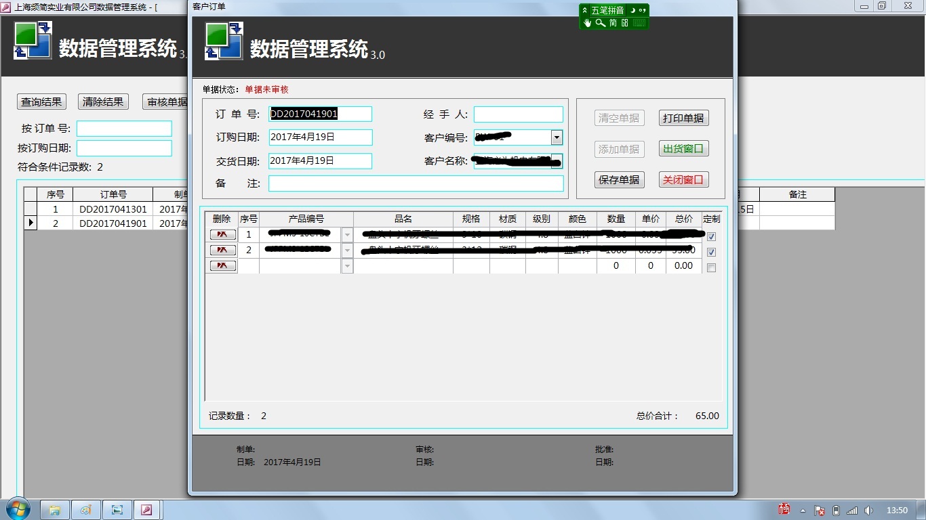Image resolution: width=926 pixels, height=520 pixels.
Task: Click the 订单号 column header in main window
Action: pos(113,194)
